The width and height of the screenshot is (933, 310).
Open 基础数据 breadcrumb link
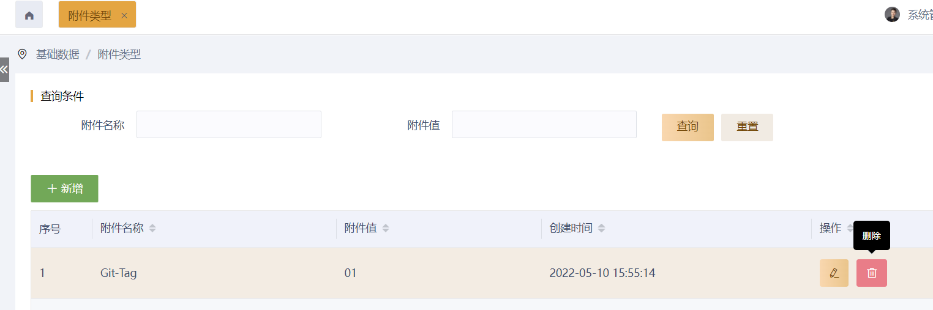[58, 54]
